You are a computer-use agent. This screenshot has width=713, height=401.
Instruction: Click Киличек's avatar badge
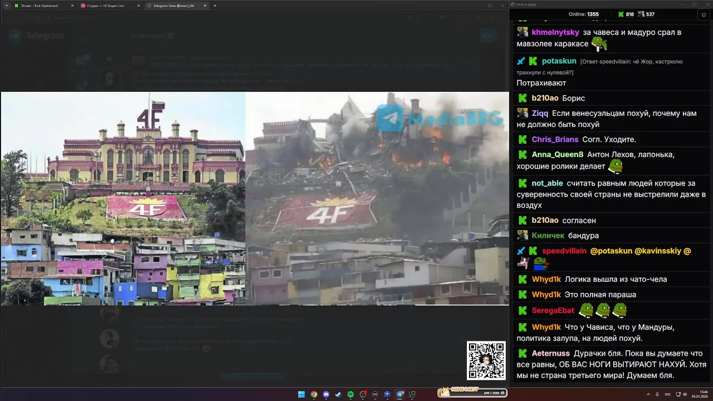pyautogui.click(x=522, y=236)
